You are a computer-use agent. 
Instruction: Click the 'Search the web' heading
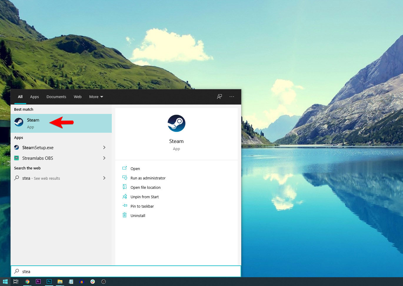click(x=27, y=168)
